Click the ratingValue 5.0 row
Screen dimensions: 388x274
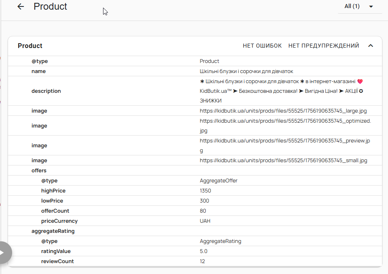pos(195,251)
